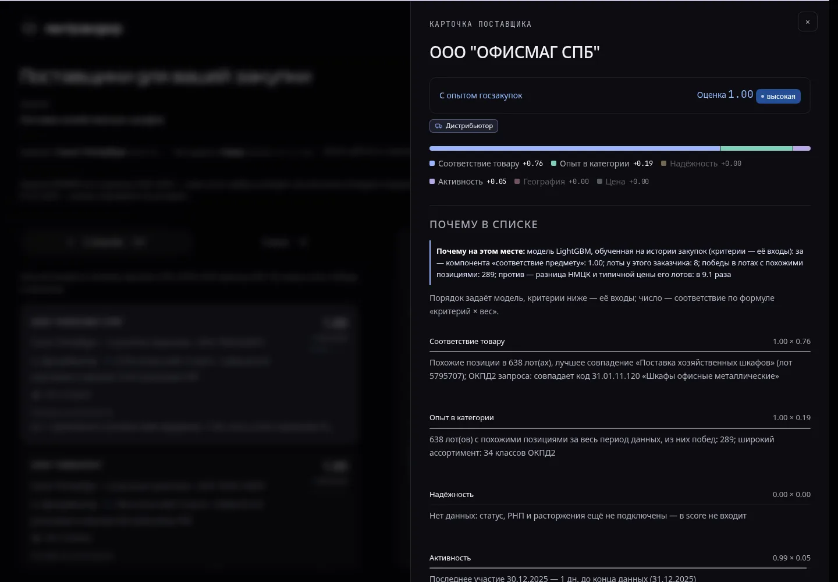Screen dimensions: 838x582
Task: Click the purple Активность bar segment
Action: (x=802, y=148)
